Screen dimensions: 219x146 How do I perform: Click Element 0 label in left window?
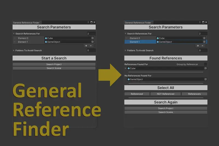(23, 38)
